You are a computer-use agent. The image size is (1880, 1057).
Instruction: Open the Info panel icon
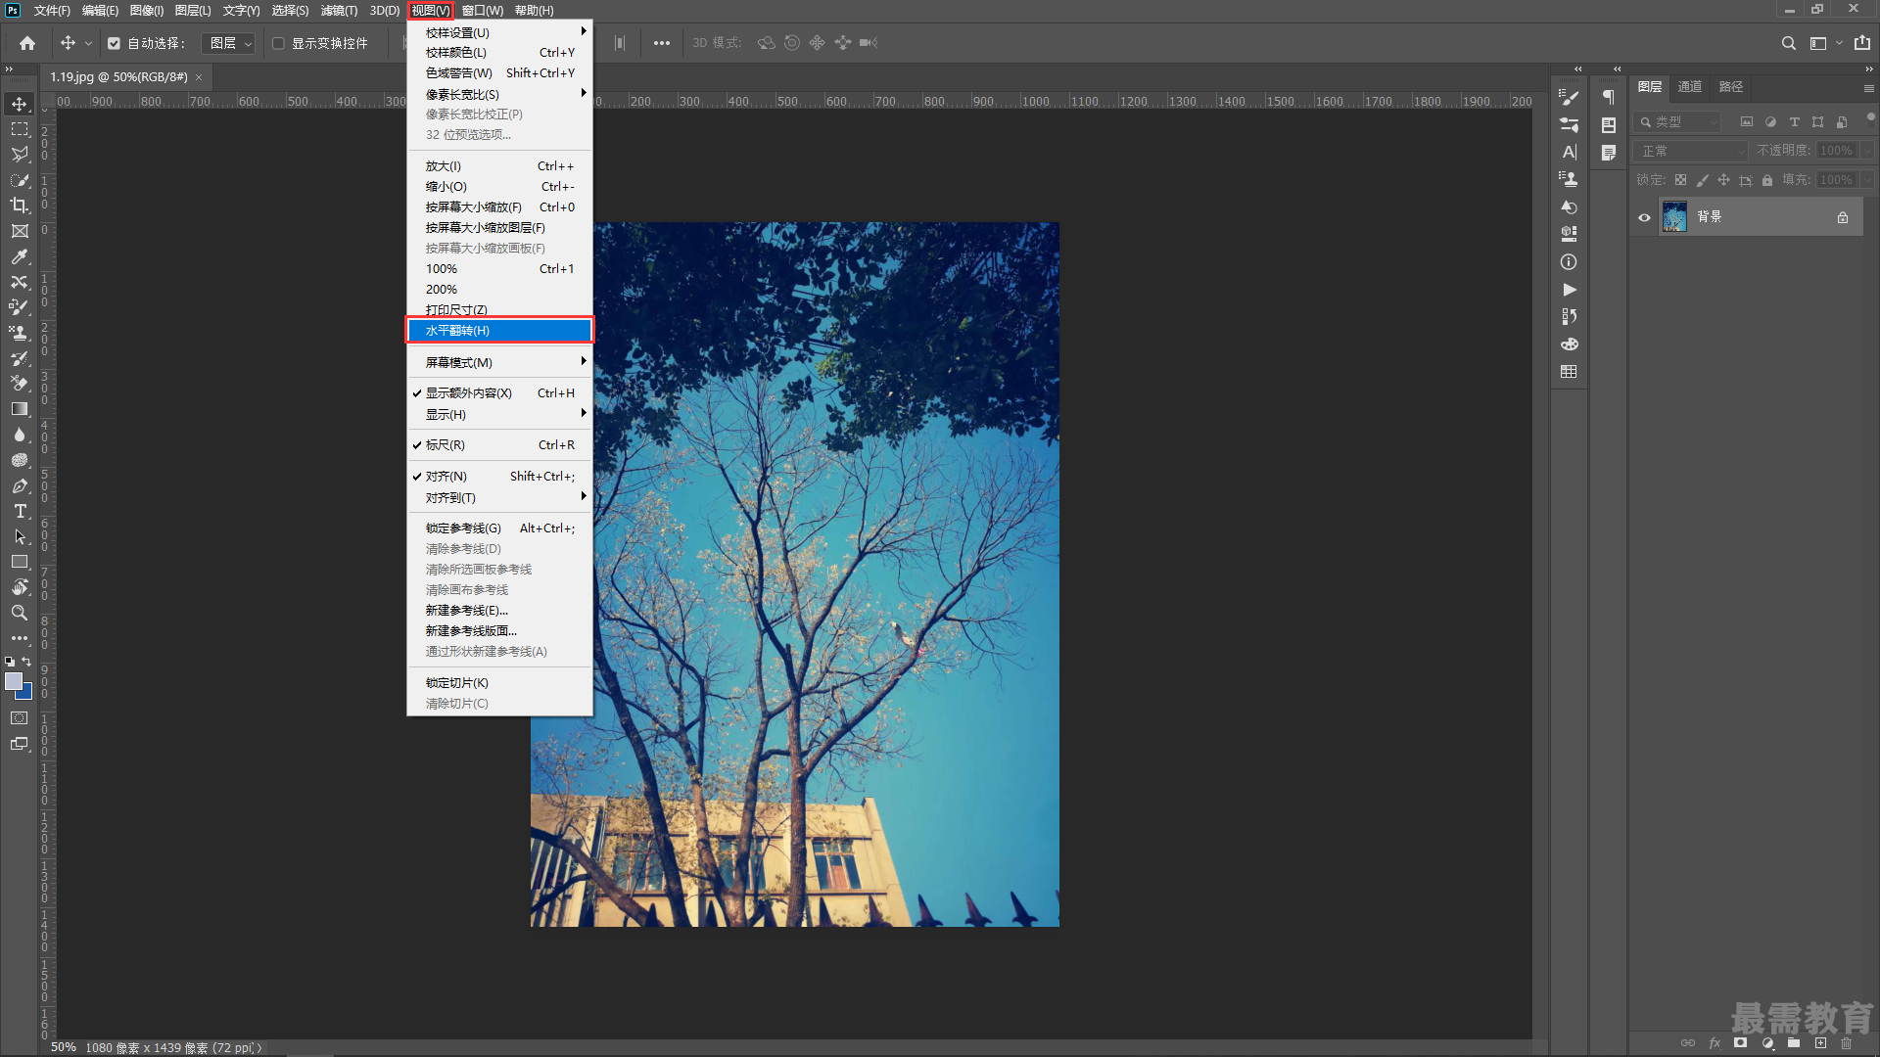click(1569, 262)
